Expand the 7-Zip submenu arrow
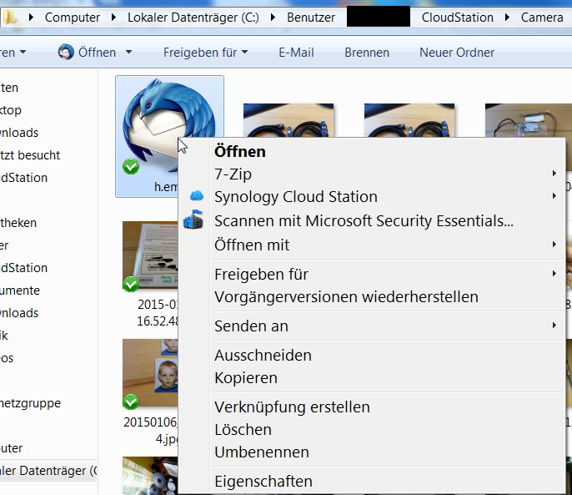 click(x=554, y=173)
